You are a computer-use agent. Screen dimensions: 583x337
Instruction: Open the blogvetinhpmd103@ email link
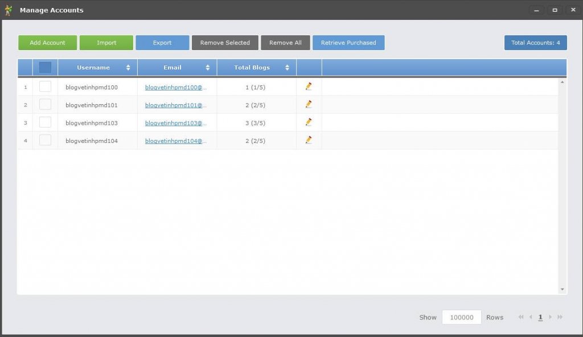(x=175, y=123)
